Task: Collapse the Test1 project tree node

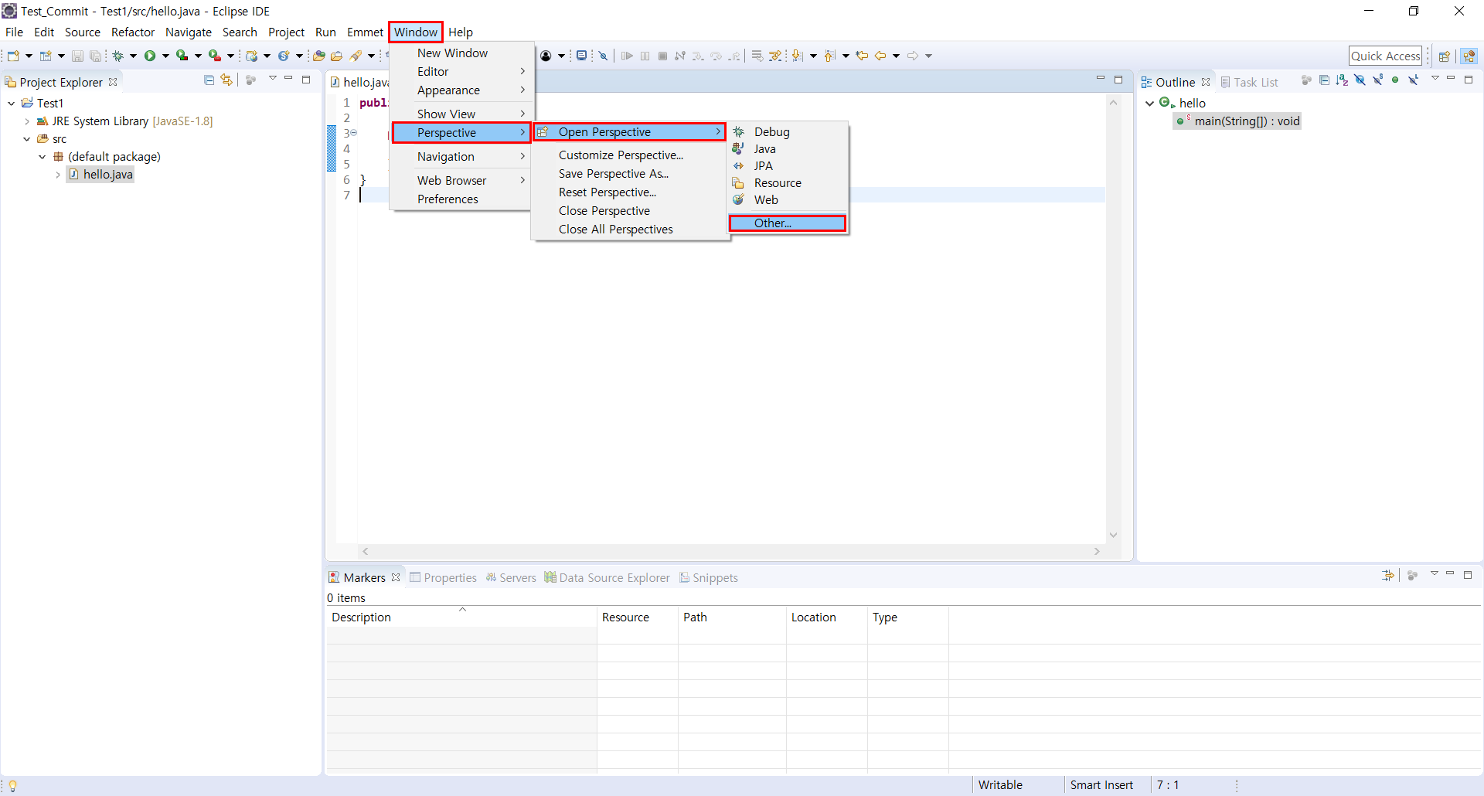Action: (12, 103)
